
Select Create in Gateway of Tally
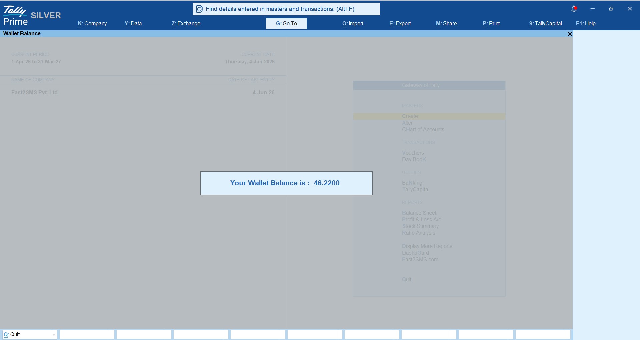pos(429,116)
